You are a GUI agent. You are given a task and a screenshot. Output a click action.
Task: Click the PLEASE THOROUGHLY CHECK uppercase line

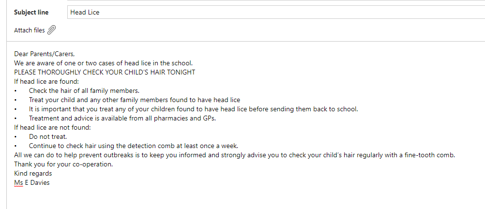point(105,73)
